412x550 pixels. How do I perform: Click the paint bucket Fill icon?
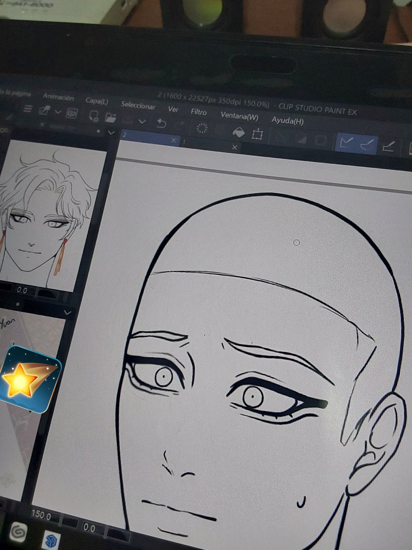click(x=239, y=132)
